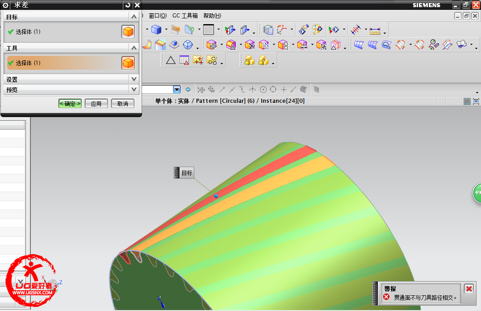Open dropdown arrow beside grey display rectangle
This screenshot has width=481, height=311.
pos(218,30)
